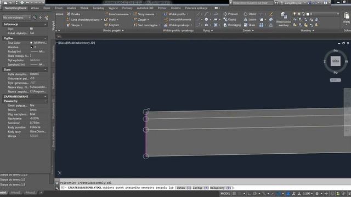The image size is (351, 197).
Task: Open the Narzędzia główne ribbon tab
Action: point(15,8)
